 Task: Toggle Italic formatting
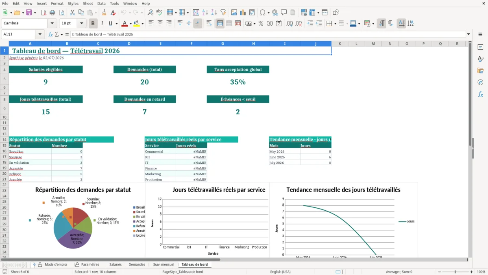coord(102,24)
